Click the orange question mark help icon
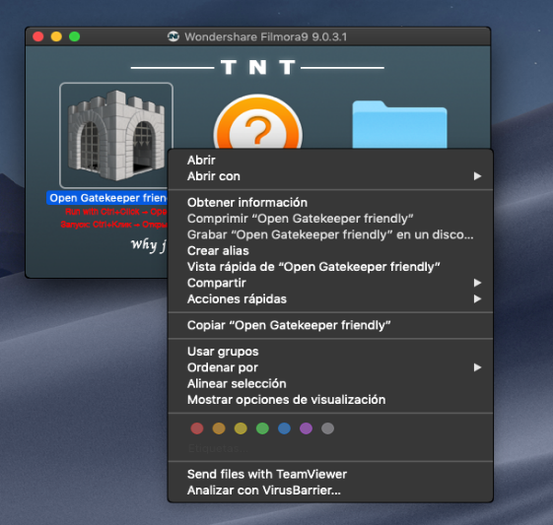 pyautogui.click(x=258, y=121)
